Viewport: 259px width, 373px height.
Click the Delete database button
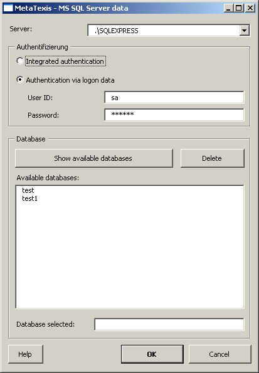(213, 158)
